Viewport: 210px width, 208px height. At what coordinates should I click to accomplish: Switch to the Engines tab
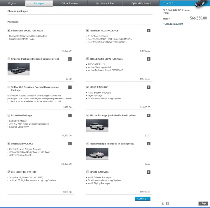point(13,3)
